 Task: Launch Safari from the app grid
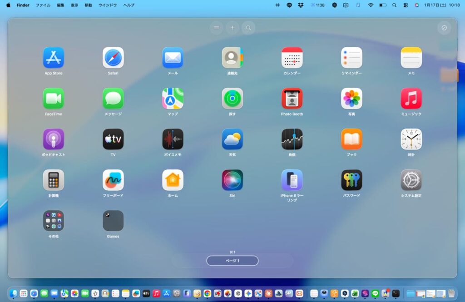[x=113, y=58]
